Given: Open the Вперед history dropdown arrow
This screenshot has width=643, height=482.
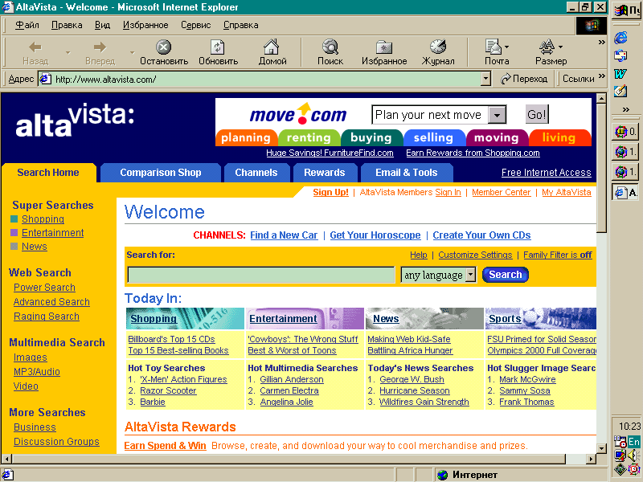Looking at the screenshot, I should tap(132, 52).
